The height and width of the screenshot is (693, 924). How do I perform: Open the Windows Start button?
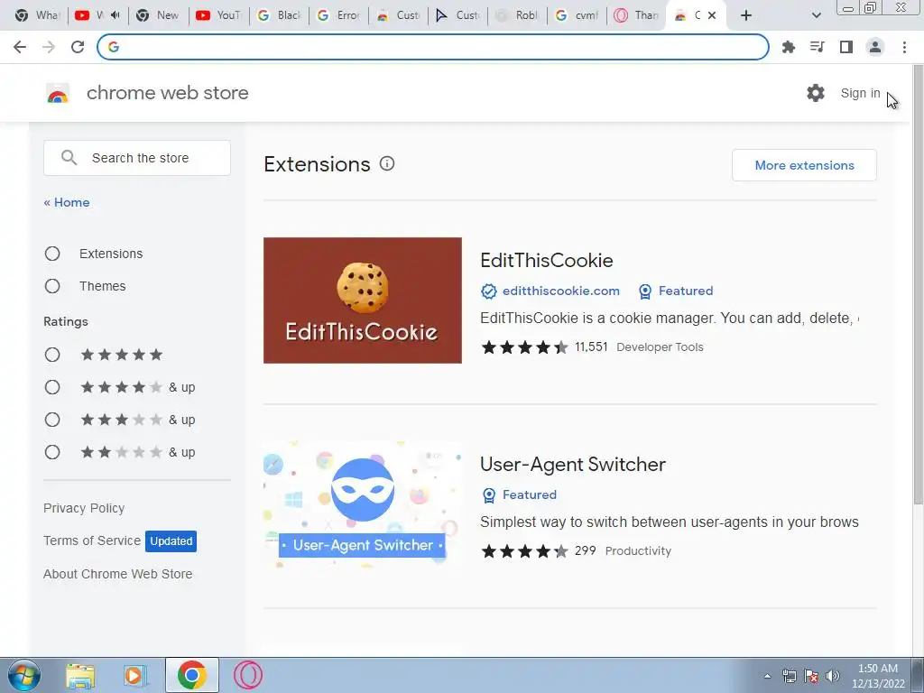(23, 675)
